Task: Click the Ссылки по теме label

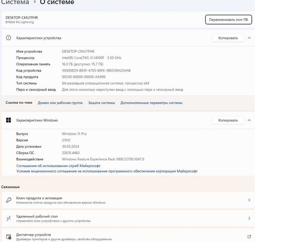Action: (x=19, y=103)
